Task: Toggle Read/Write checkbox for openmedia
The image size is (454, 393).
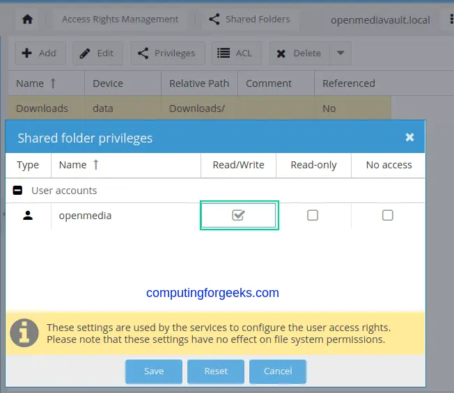Action: point(238,215)
